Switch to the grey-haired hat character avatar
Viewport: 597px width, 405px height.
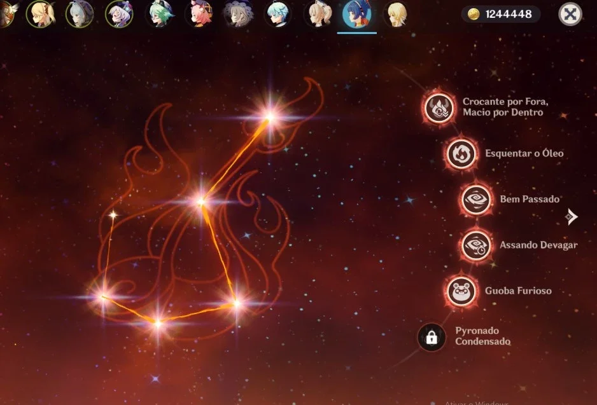click(80, 15)
